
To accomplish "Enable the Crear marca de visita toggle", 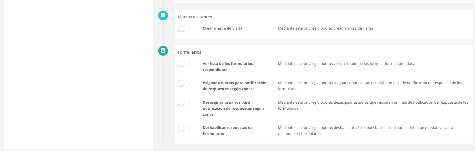I will [x=184, y=29].
